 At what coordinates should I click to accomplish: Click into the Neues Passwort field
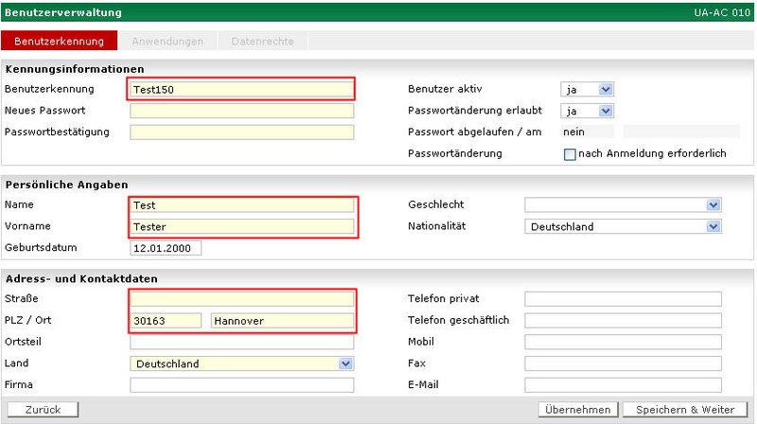[241, 111]
